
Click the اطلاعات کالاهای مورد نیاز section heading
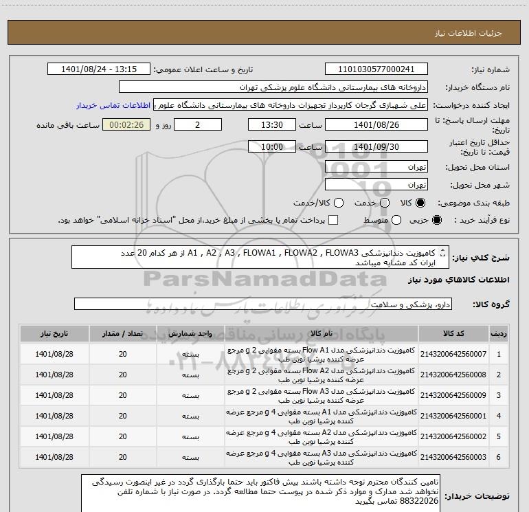point(459,280)
